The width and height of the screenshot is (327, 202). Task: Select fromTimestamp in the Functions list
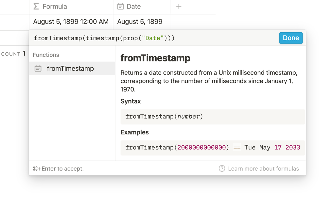(70, 69)
